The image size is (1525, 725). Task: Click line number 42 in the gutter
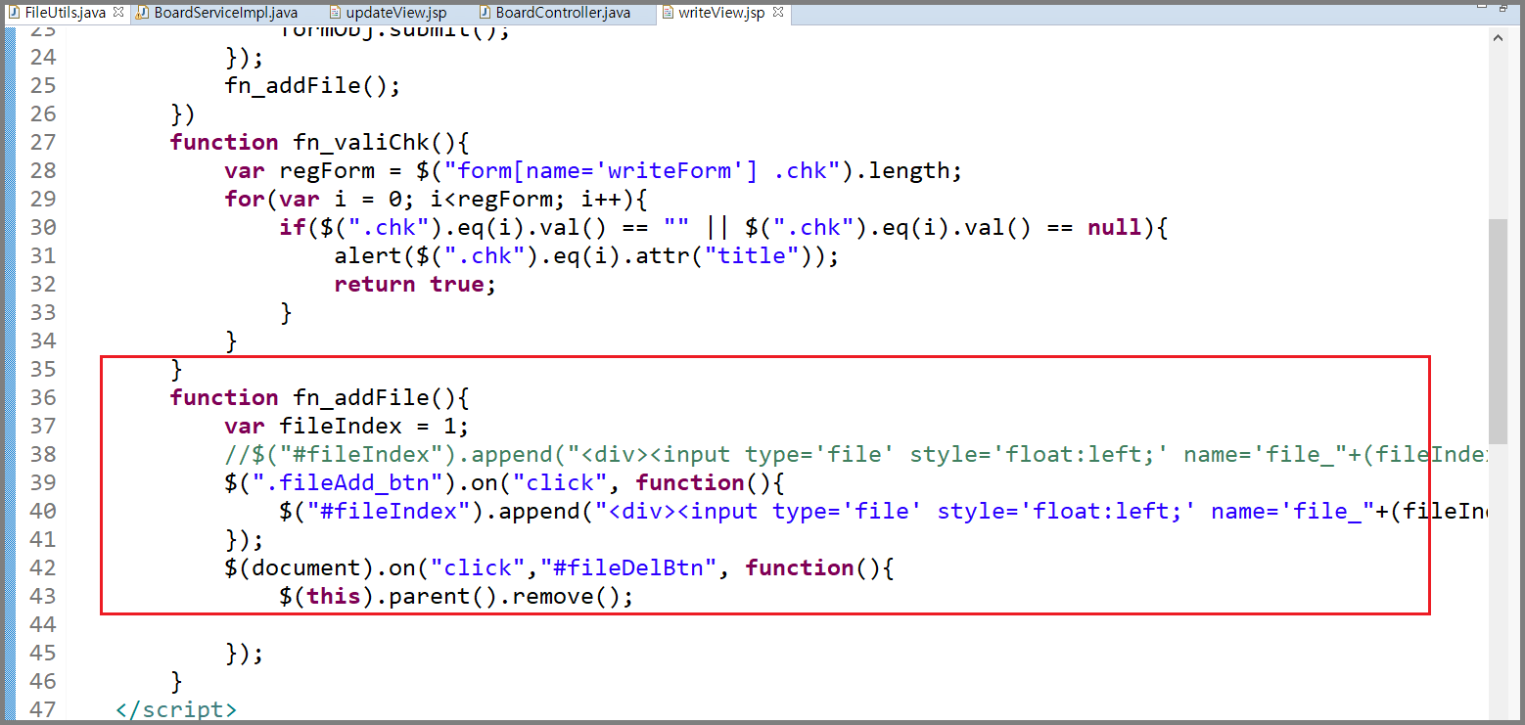tap(42, 567)
